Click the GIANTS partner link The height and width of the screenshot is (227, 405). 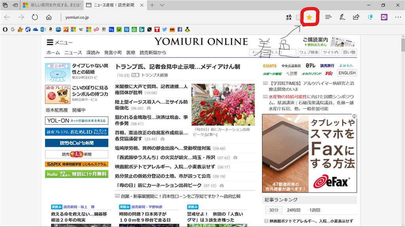pos(270,66)
